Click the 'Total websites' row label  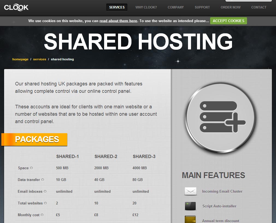tap(30, 203)
